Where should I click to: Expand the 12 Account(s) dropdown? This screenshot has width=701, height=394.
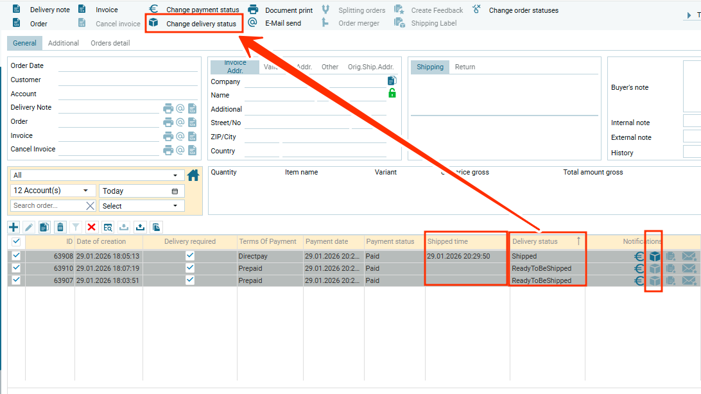click(53, 191)
